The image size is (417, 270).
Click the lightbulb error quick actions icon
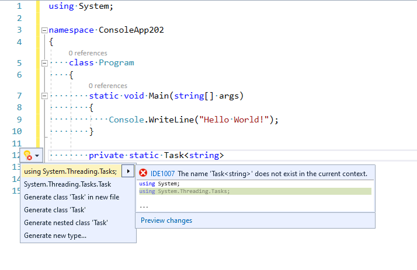pos(27,155)
